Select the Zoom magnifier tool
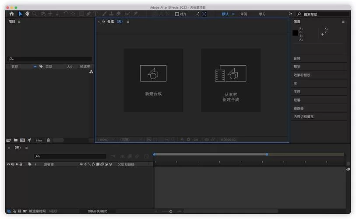Screen dimensions: 356x219 [x=34, y=14]
